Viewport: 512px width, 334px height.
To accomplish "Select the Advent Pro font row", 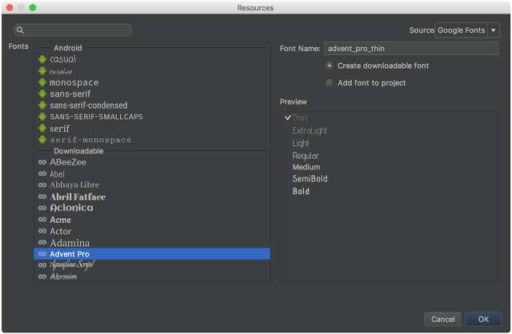I will click(152, 254).
